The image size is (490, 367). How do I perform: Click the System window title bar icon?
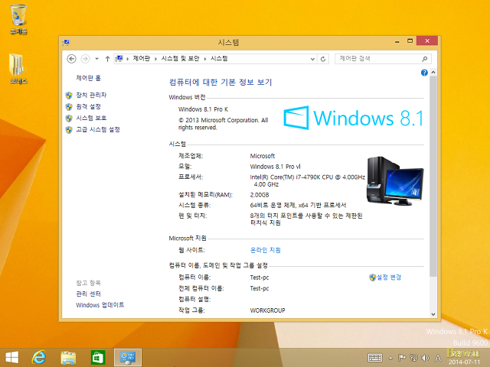pyautogui.click(x=66, y=43)
